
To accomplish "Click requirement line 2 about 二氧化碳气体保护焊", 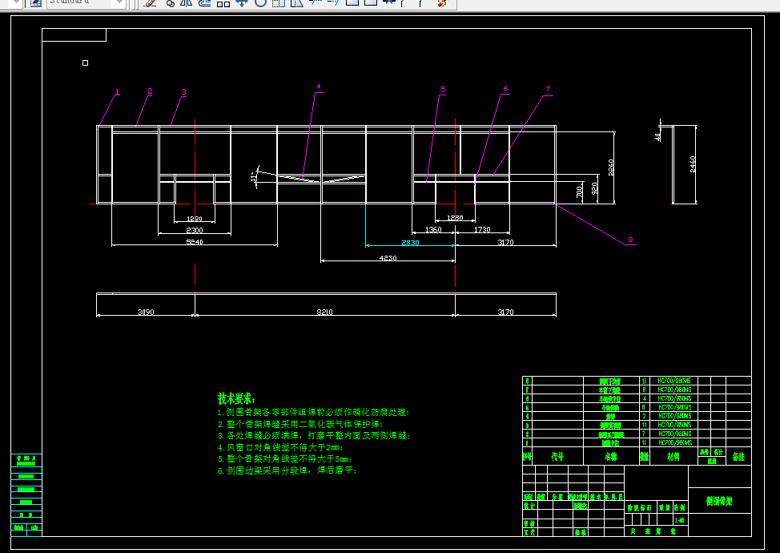I will [300, 424].
